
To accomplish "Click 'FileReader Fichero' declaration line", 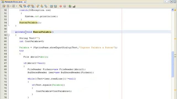I will coord(57,69).
